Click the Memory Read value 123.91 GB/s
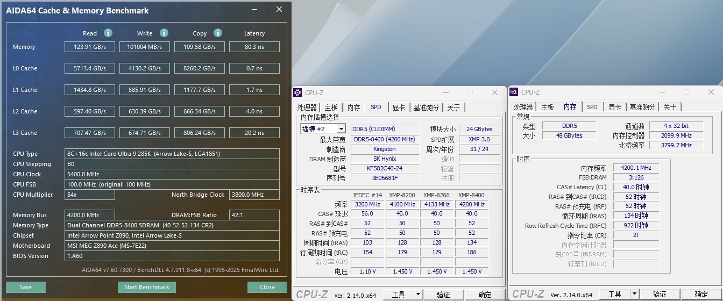 point(90,47)
